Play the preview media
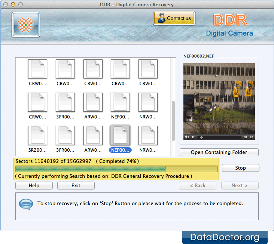The height and width of the screenshot is (244, 274). click(193, 137)
